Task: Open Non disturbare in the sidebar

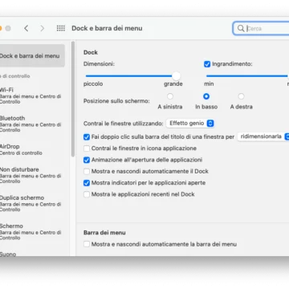Action: (x=31, y=175)
